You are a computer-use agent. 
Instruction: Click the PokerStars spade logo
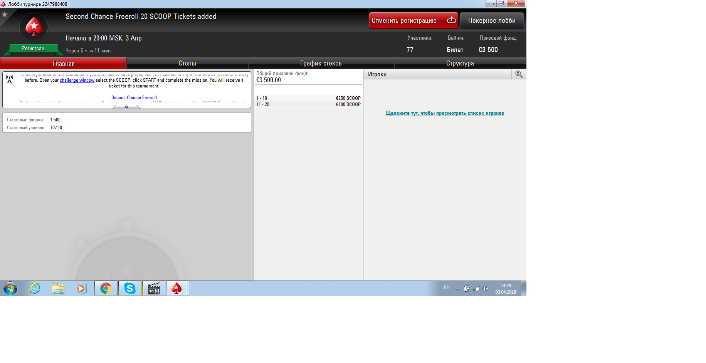tap(34, 27)
